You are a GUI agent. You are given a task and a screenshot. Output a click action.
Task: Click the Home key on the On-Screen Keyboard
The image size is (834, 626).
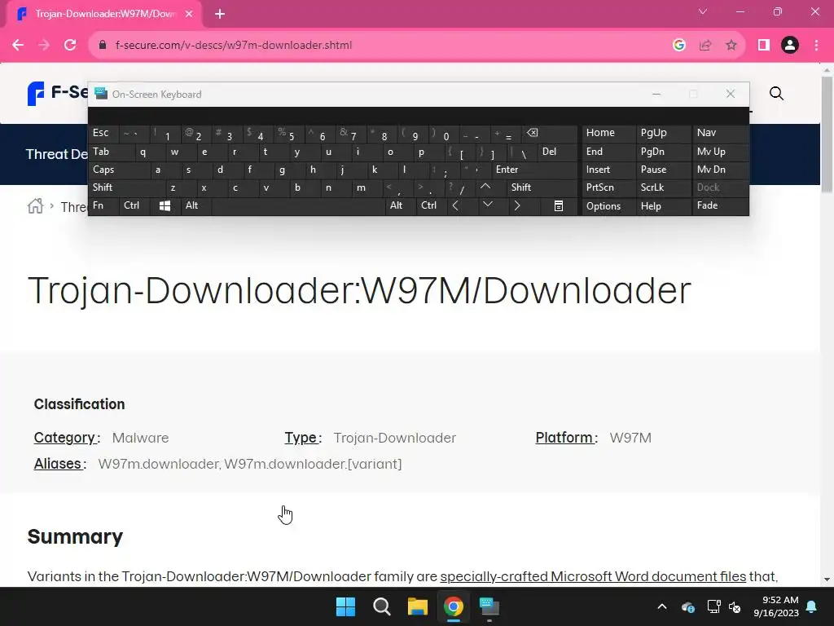click(x=608, y=133)
